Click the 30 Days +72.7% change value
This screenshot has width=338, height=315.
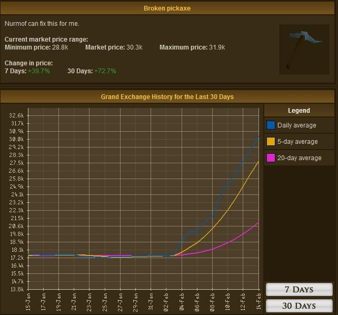coord(105,71)
